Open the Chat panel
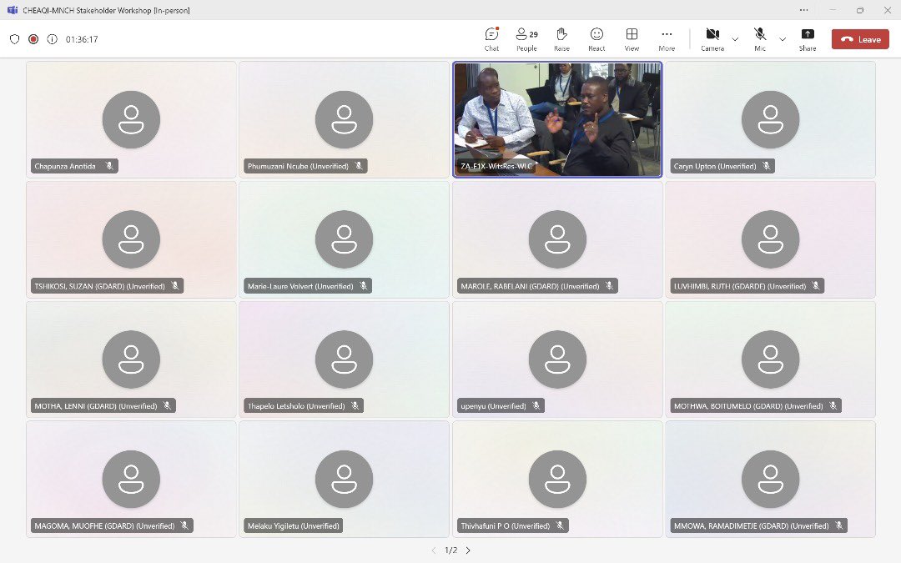901x563 pixels. tap(491, 40)
